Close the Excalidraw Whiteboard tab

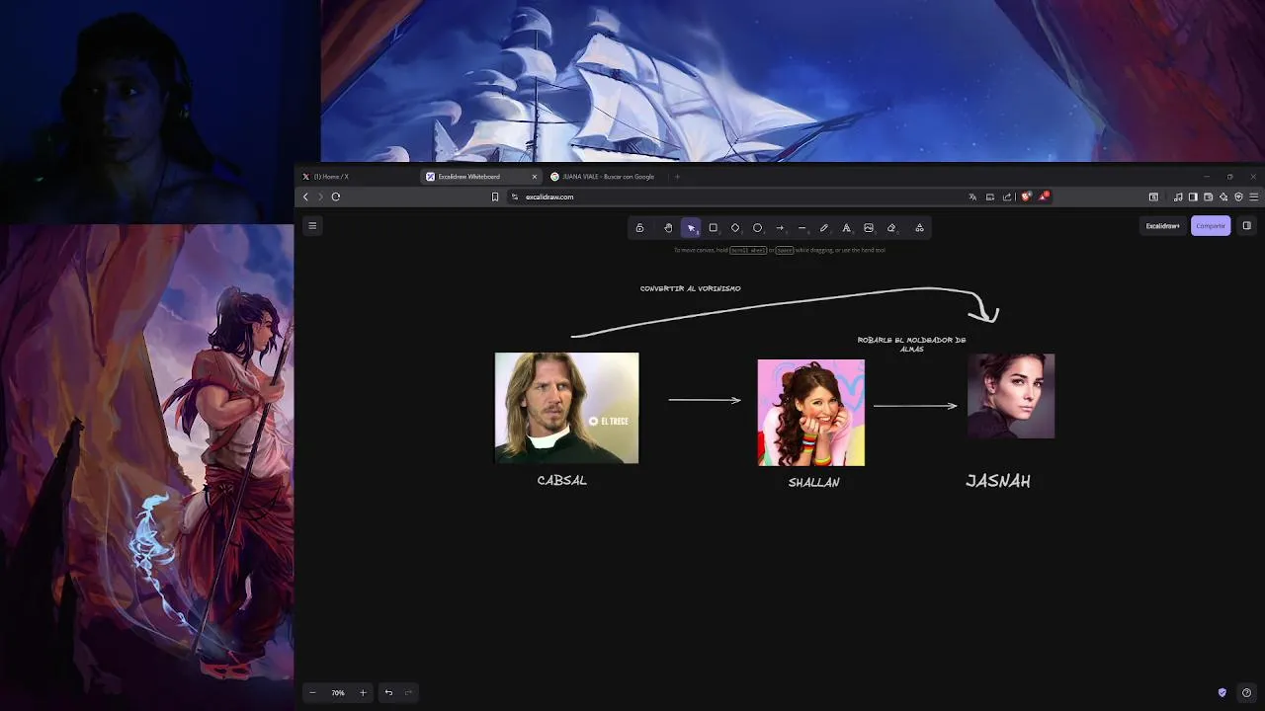[x=535, y=177]
